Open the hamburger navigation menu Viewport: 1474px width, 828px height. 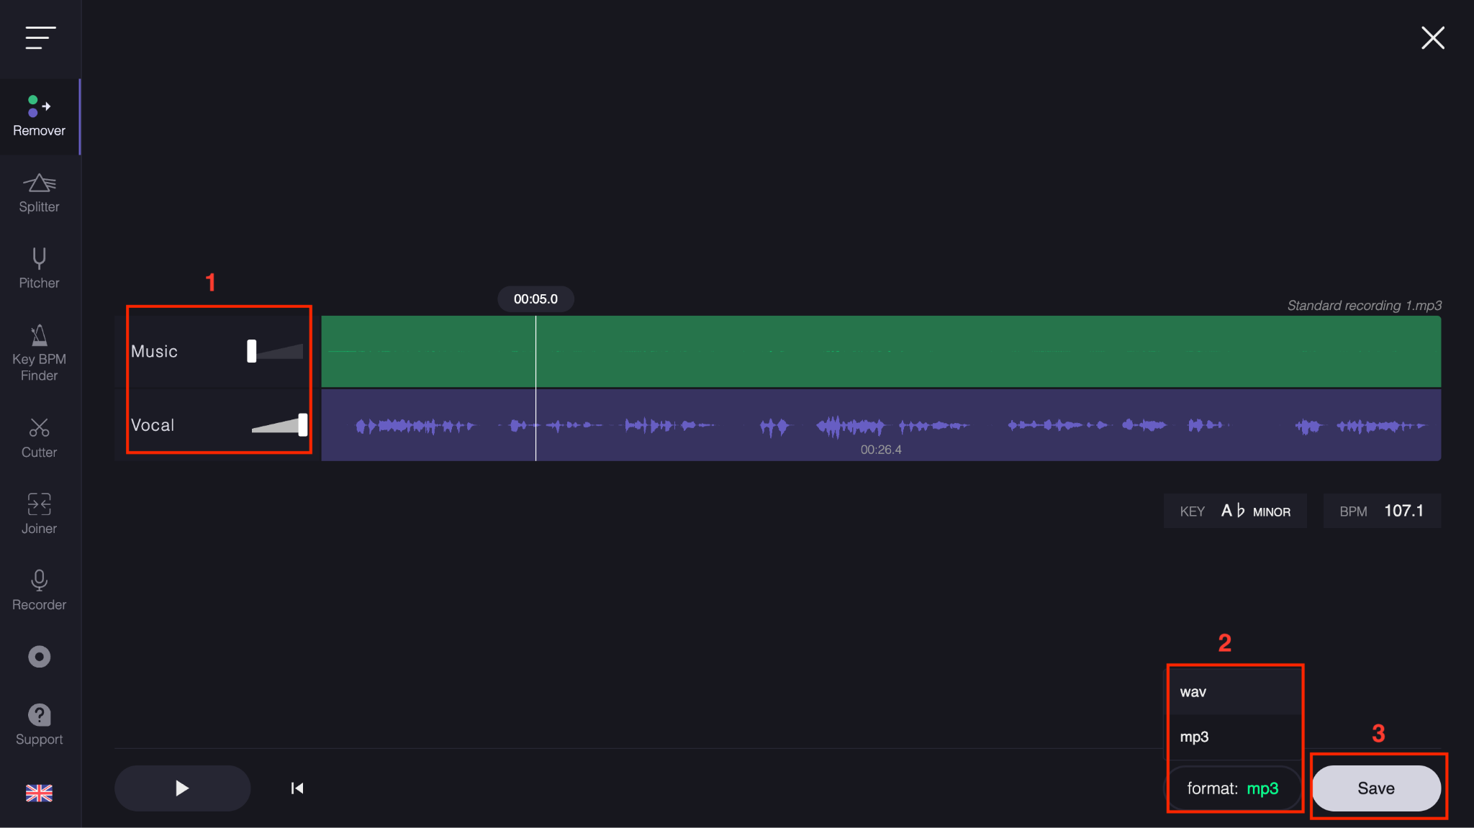40,38
